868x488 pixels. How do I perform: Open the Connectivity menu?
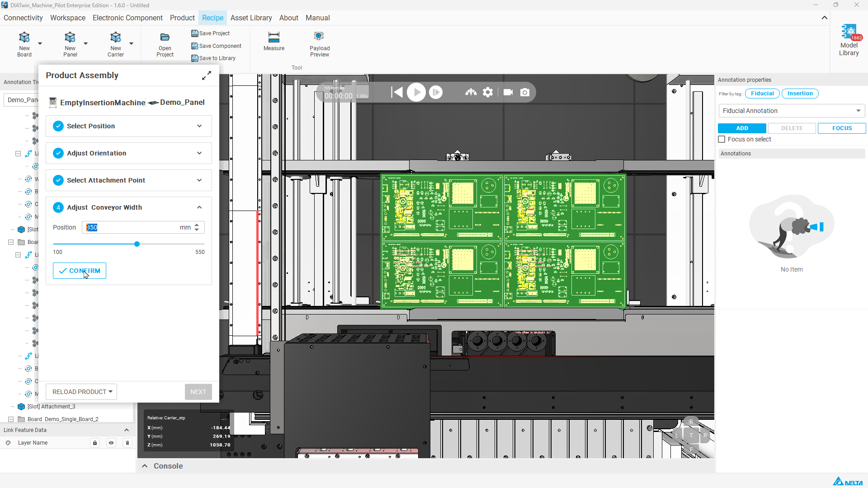pos(23,18)
